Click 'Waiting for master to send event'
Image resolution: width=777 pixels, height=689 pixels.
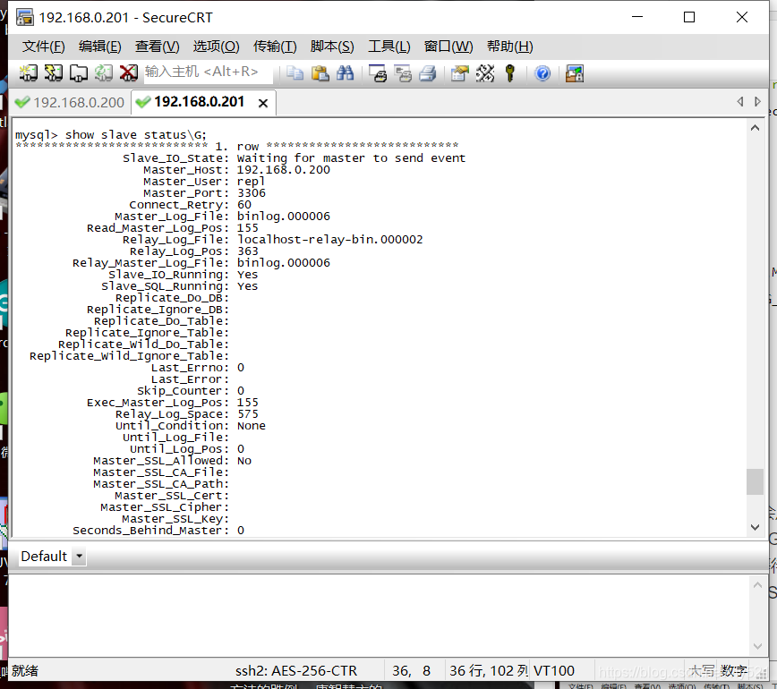click(351, 158)
